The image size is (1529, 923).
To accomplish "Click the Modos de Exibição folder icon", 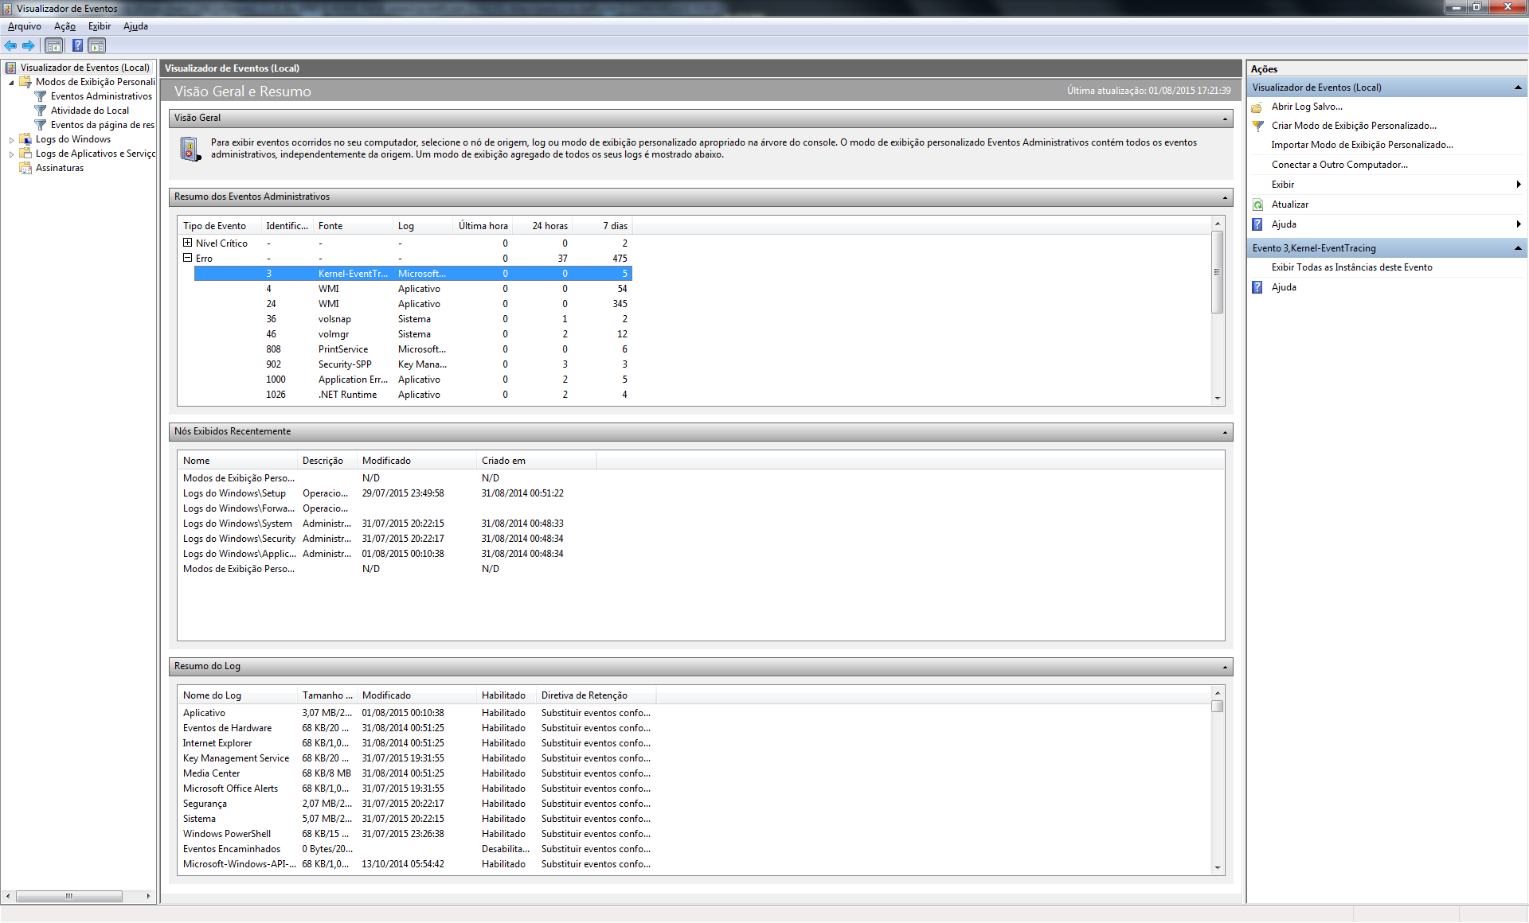I will [x=25, y=82].
